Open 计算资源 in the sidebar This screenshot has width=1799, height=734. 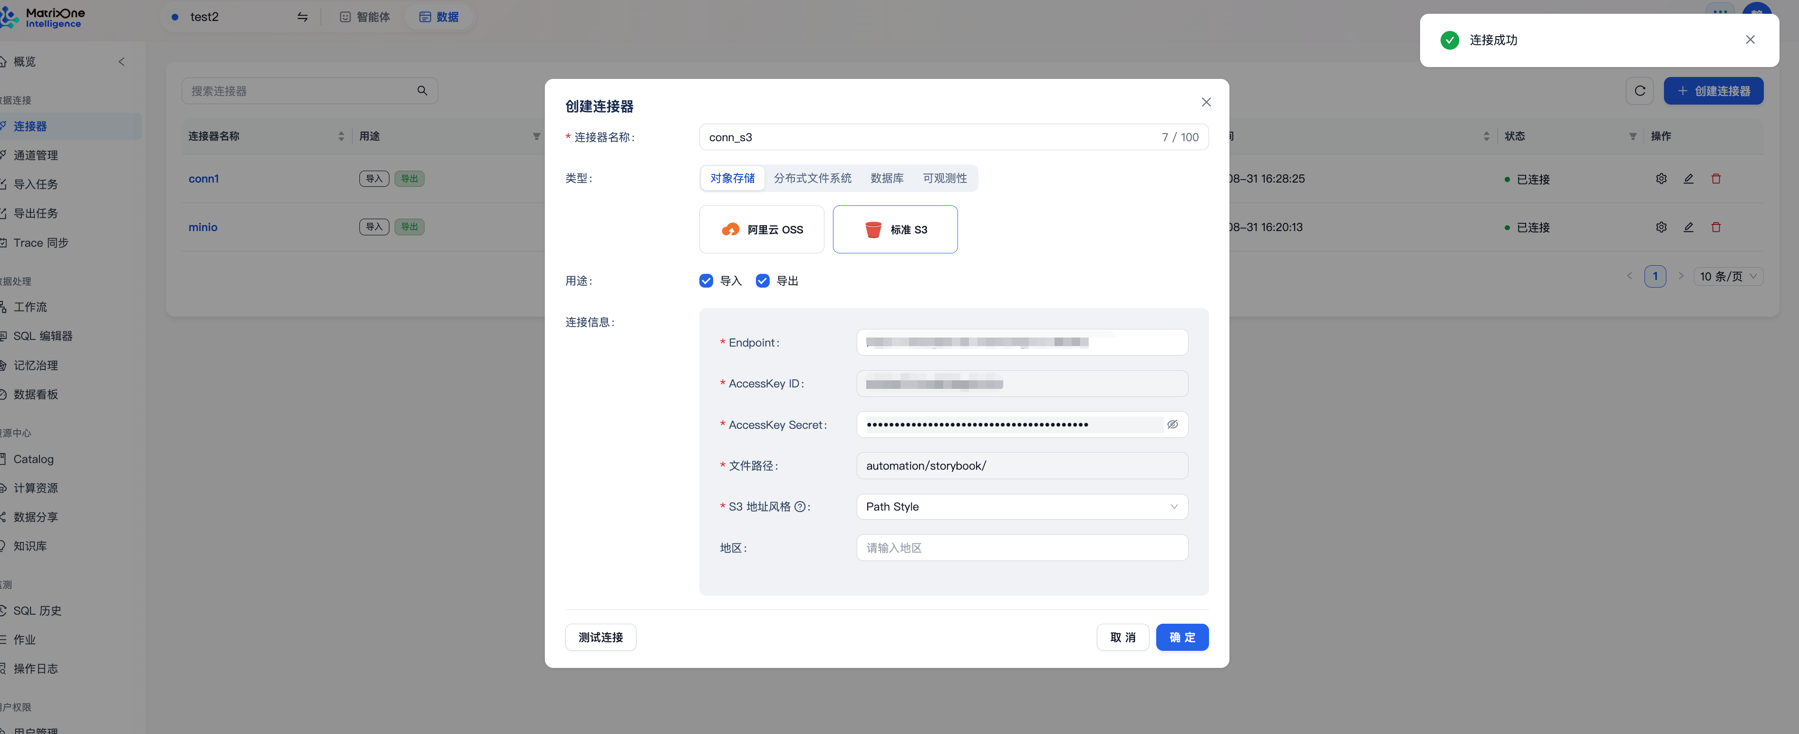(x=35, y=488)
